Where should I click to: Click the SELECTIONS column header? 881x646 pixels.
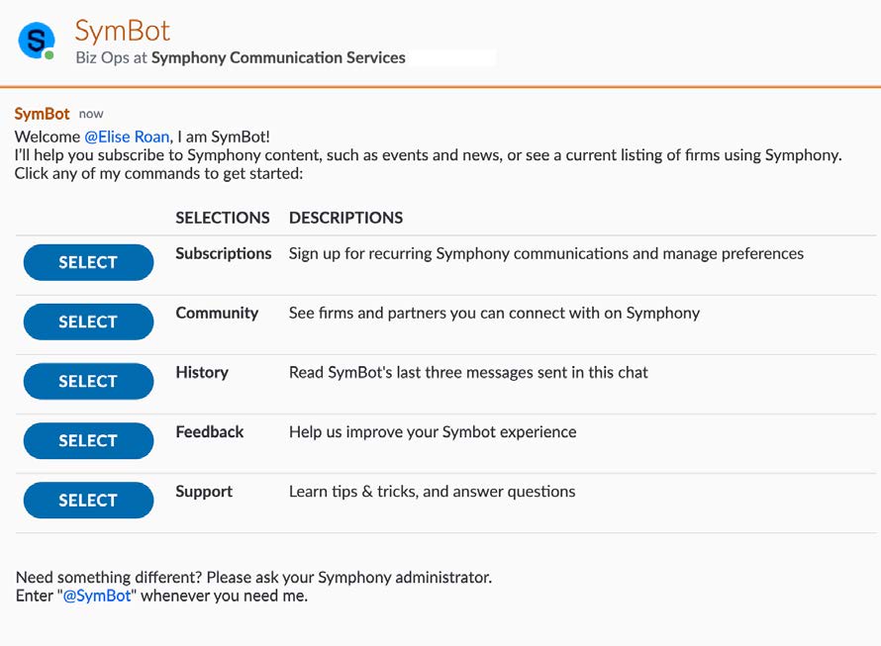click(x=223, y=218)
